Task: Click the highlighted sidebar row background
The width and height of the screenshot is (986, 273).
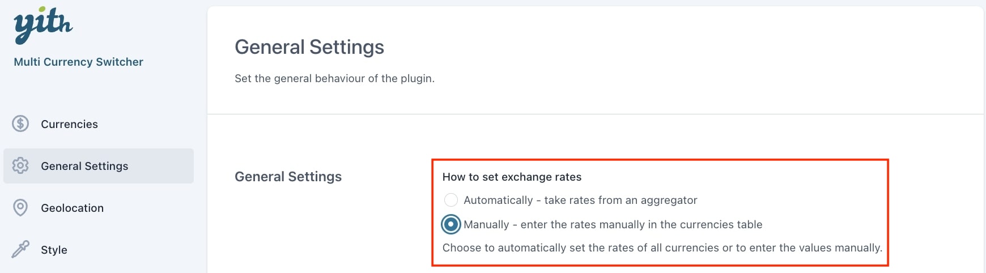Action: click(99, 166)
